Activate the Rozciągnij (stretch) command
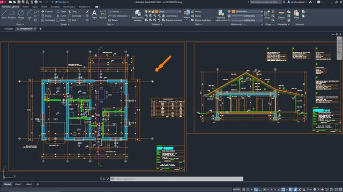The width and height of the screenshot is (343, 192). tap(48, 20)
